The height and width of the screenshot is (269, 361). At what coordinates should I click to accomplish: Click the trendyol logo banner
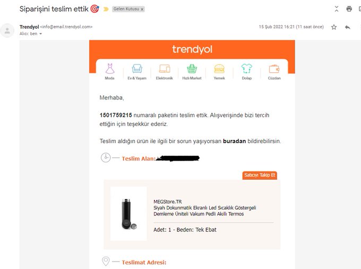tap(192, 49)
